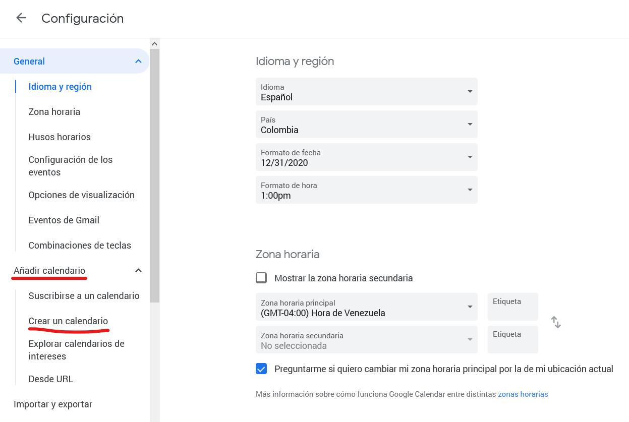The image size is (629, 422).
Task: Click the back arrow next to Configuración
Action: (x=21, y=18)
